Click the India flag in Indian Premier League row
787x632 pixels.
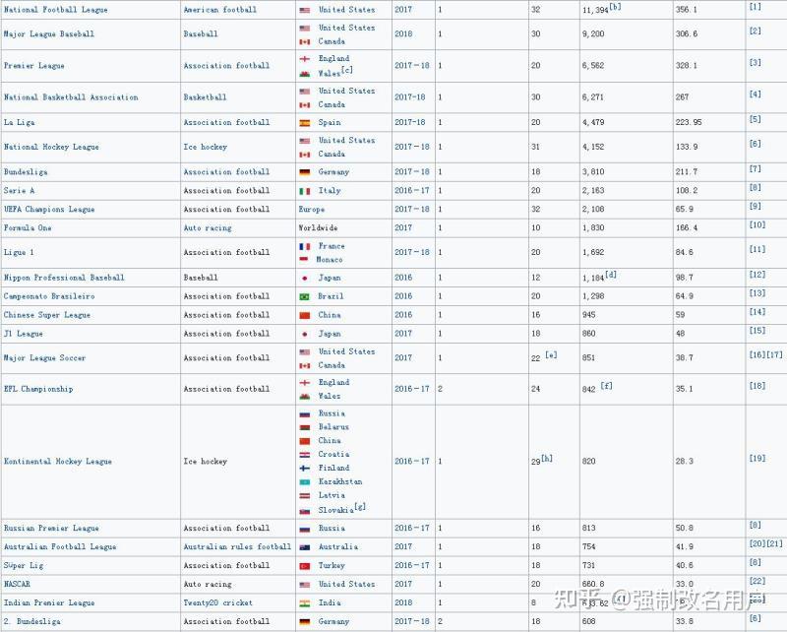(x=305, y=602)
